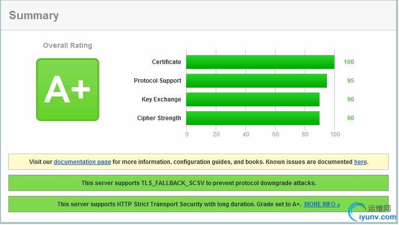Click the Overall Rating label

click(x=68, y=45)
